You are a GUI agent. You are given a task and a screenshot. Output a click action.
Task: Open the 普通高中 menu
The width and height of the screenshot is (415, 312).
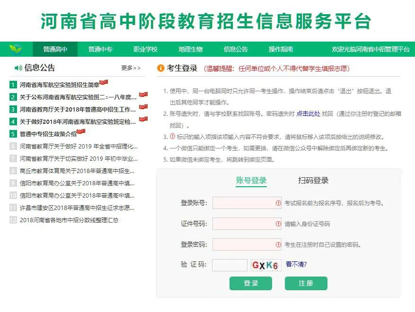point(55,49)
